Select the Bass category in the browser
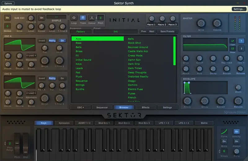248x161 pixels. point(98,43)
